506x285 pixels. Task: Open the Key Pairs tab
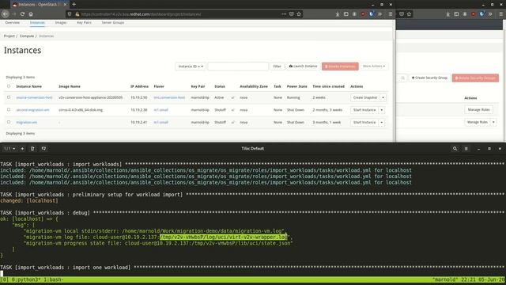84,23
